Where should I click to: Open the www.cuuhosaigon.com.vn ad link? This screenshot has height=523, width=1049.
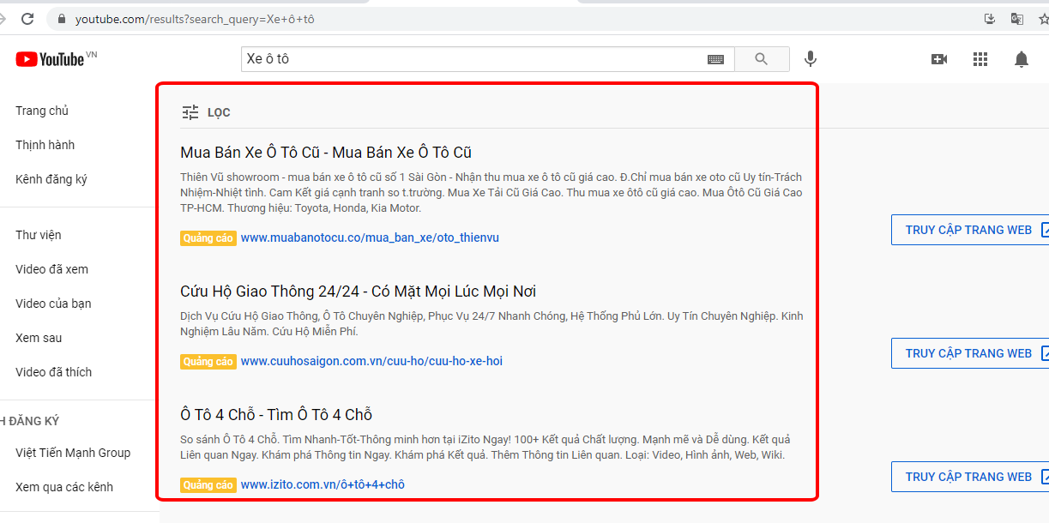371,361
